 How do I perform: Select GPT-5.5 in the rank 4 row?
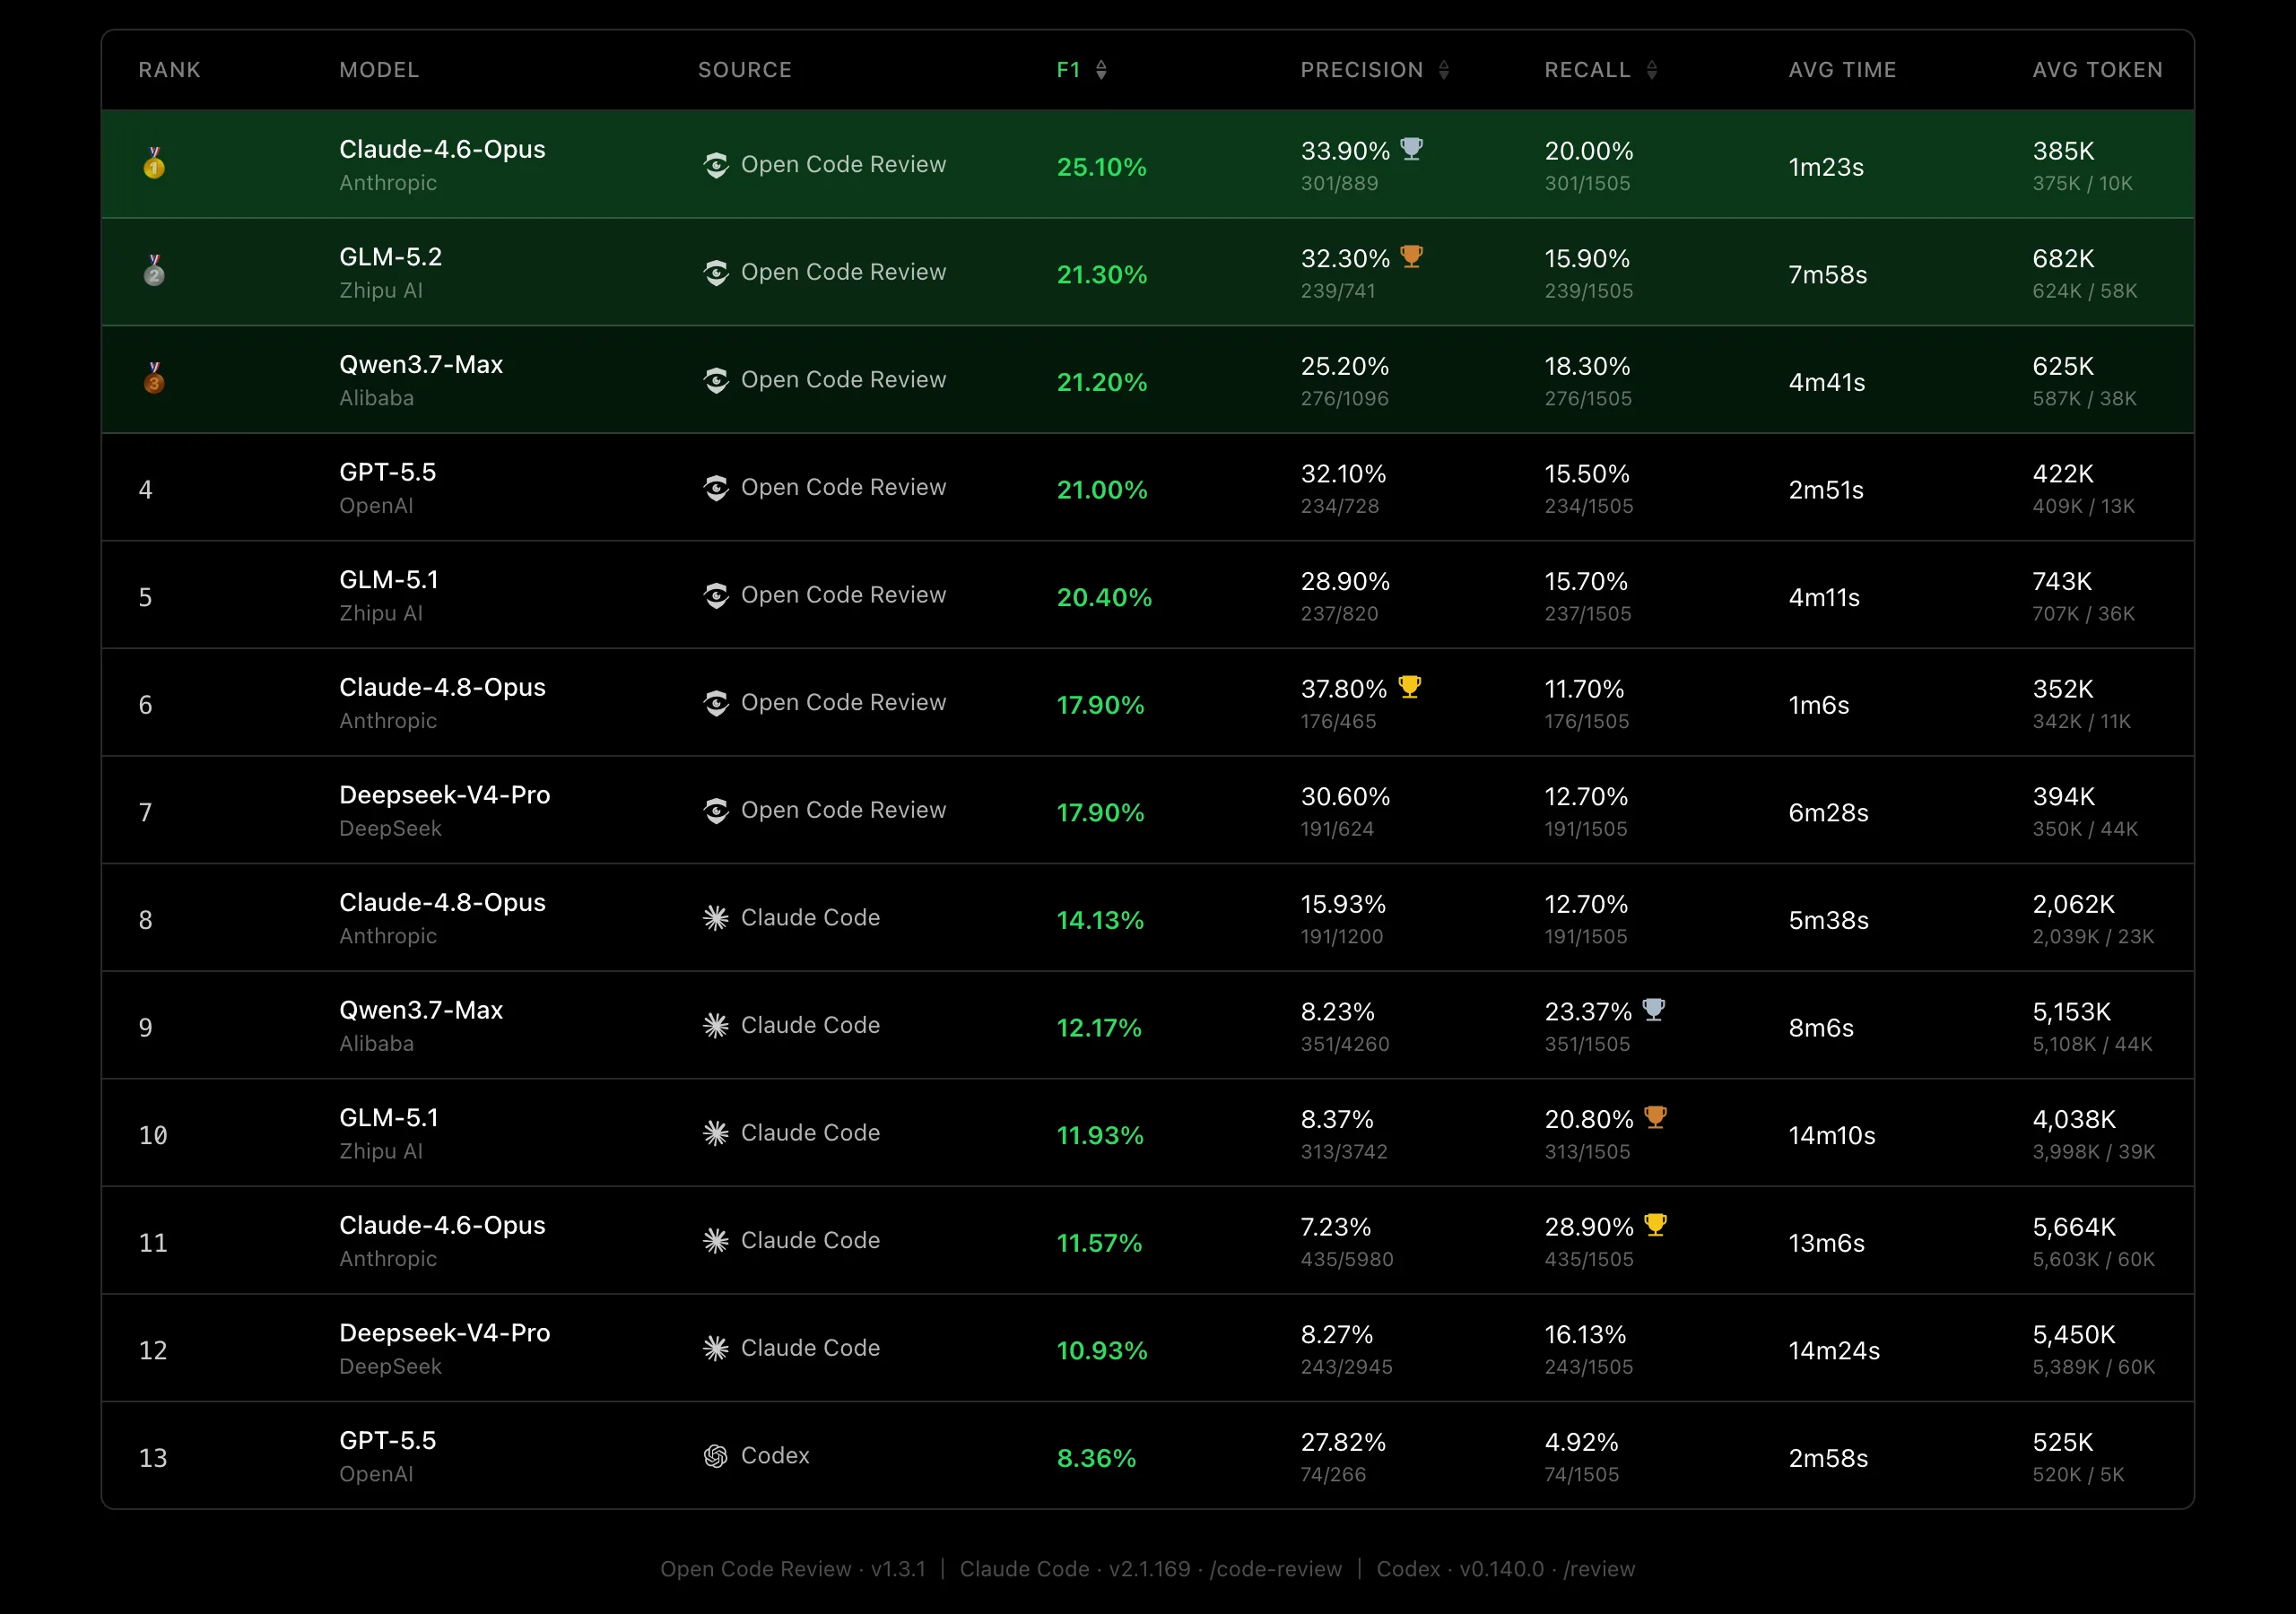[x=387, y=472]
